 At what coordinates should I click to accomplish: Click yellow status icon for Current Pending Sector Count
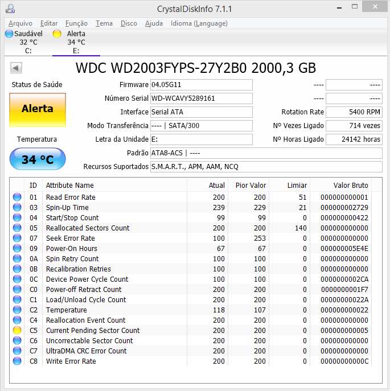17,330
